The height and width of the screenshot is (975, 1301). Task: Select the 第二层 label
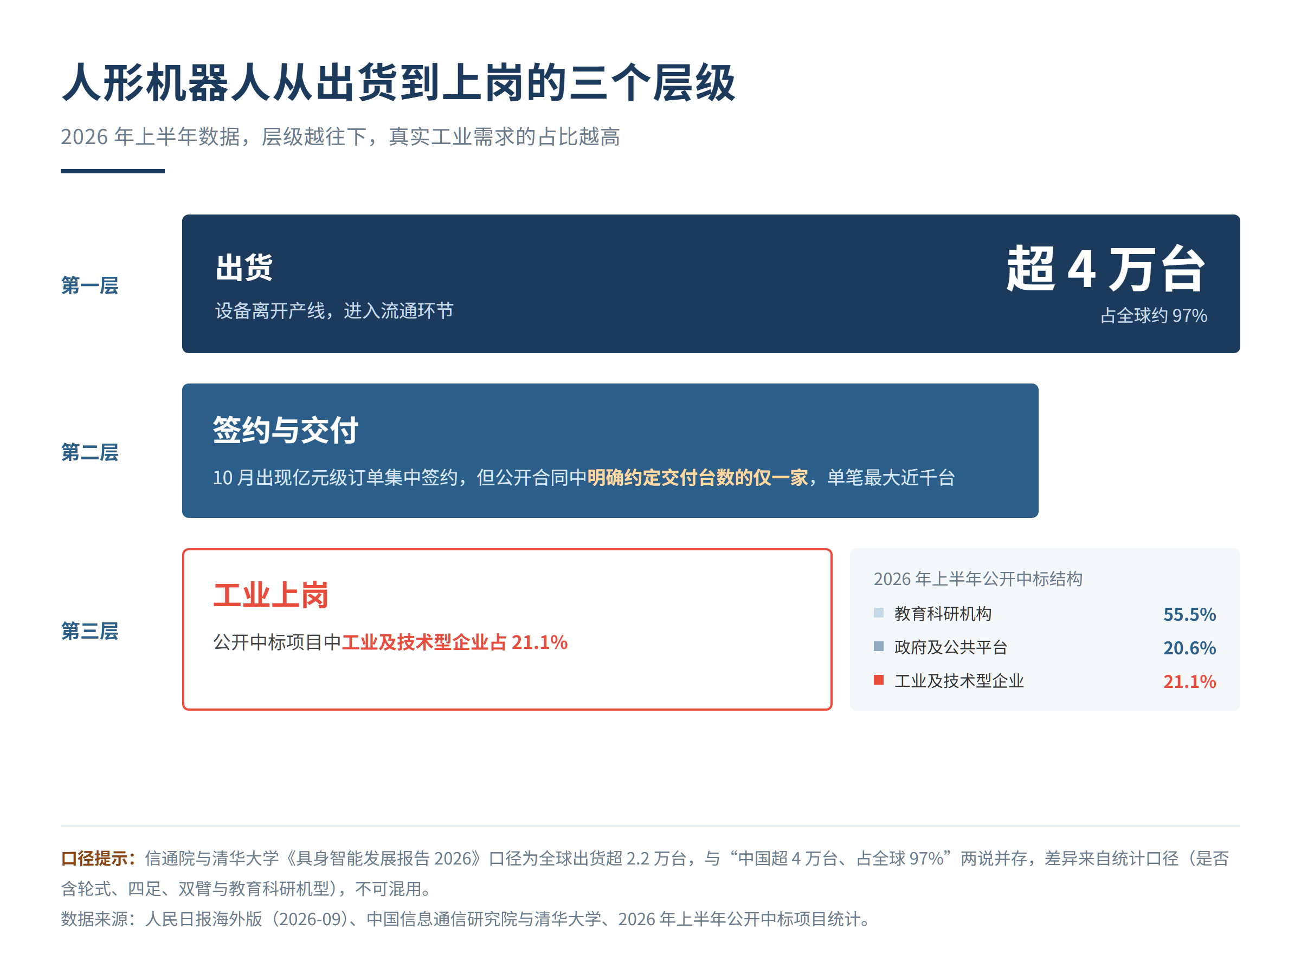pos(89,452)
